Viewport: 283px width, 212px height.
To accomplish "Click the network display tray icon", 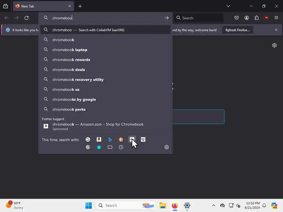I will point(231,205).
